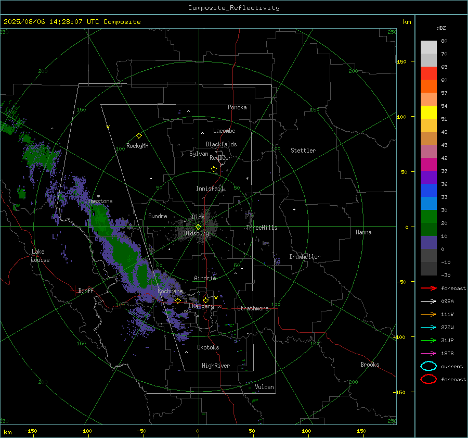Click the Hanna label

[x=363, y=232]
